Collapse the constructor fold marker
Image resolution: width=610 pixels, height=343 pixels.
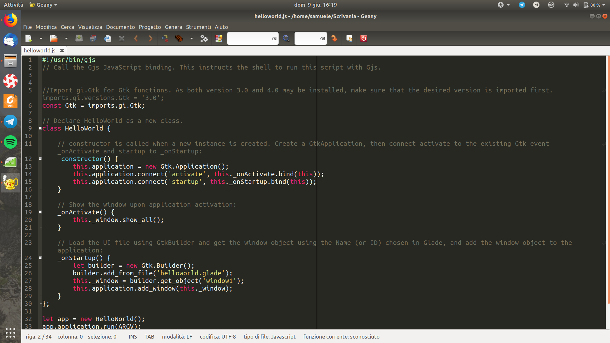tap(40, 159)
